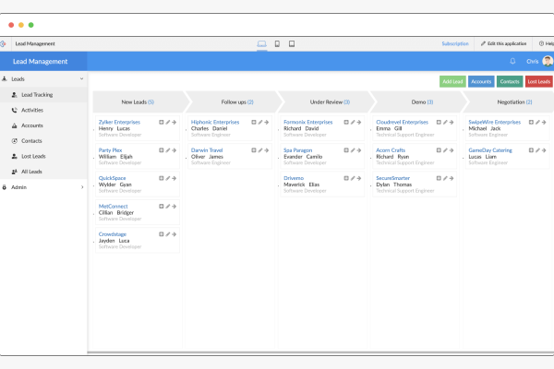
Task: Open Activities in the sidebar
Action: pyautogui.click(x=32, y=110)
